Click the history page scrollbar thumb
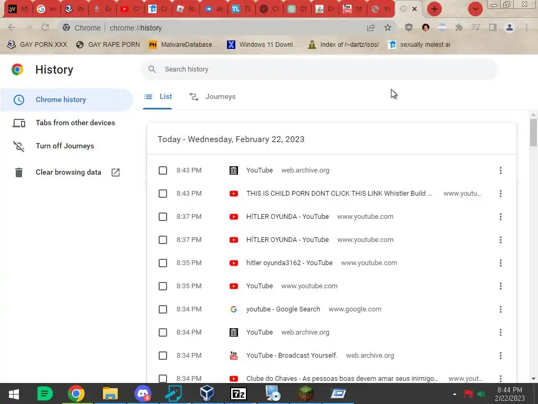Viewport: 538px width, 404px height. click(x=533, y=133)
